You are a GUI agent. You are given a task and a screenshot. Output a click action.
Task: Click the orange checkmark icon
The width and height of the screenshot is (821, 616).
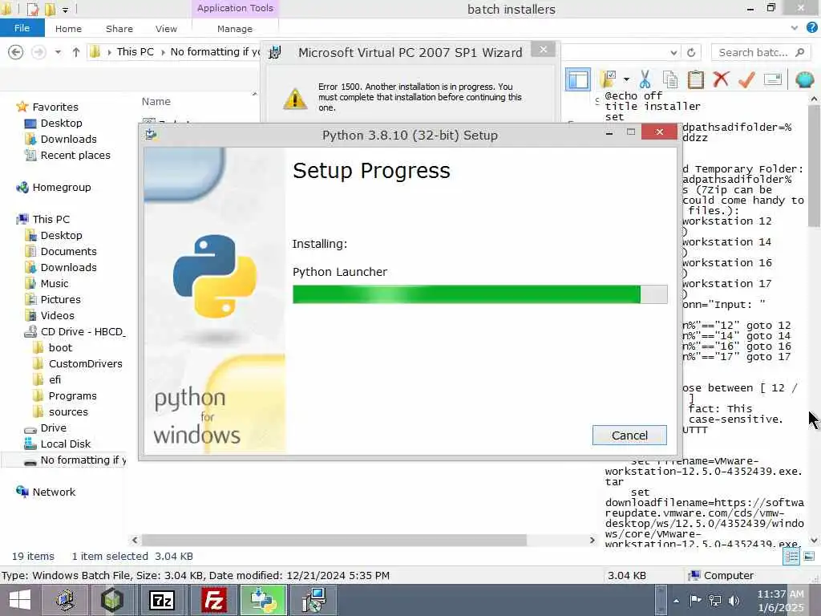click(746, 79)
